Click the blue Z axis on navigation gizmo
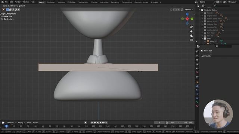The width and height of the screenshot is (239, 134). click(x=187, y=14)
